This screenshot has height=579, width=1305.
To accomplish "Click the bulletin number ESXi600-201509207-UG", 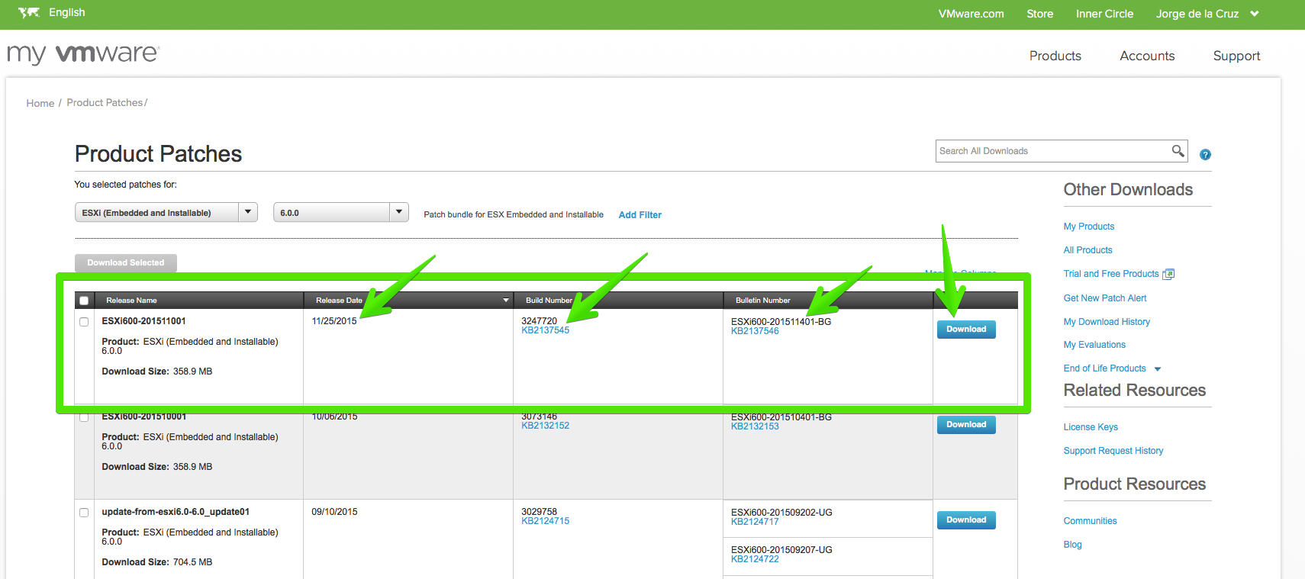I will click(781, 550).
